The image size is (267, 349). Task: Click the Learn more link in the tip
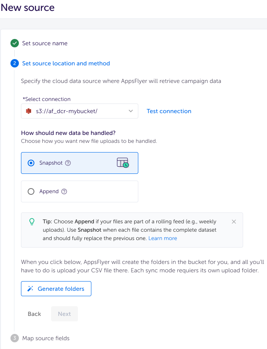(163, 238)
